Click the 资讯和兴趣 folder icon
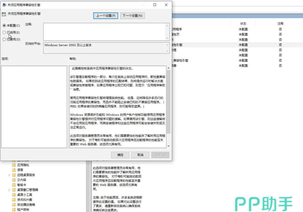The image size is (303, 212). click(x=13, y=200)
